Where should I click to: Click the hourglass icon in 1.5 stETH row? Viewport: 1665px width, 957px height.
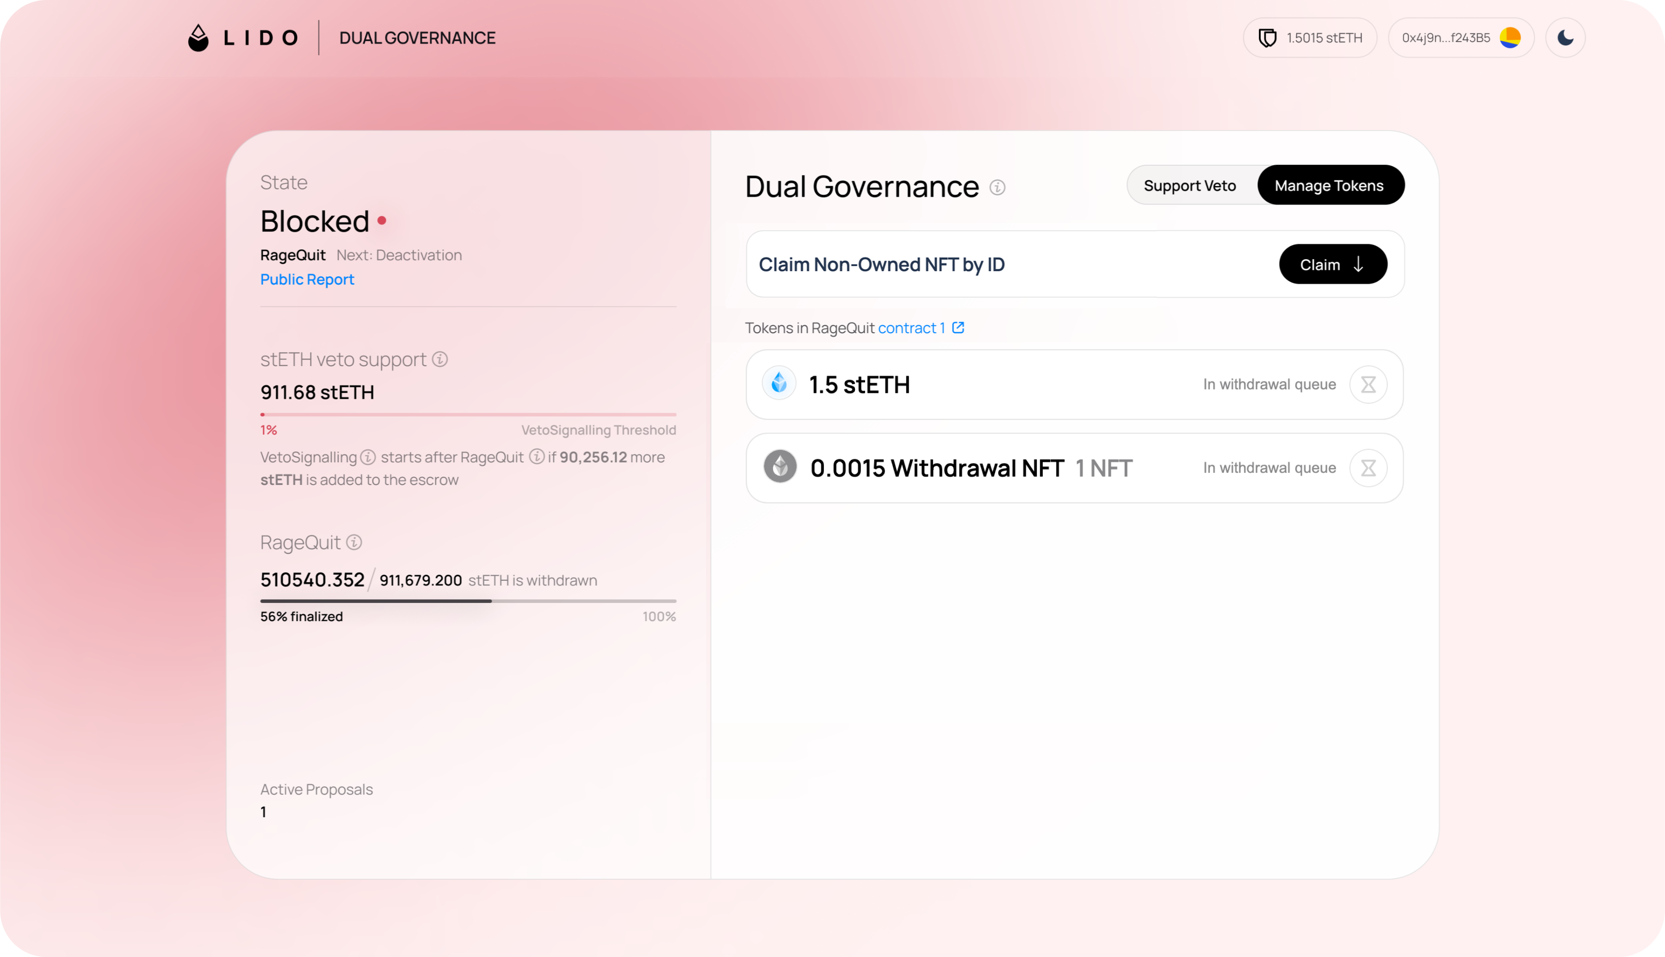point(1368,385)
